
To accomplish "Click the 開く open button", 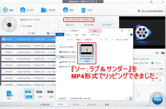I will click(160, 80).
